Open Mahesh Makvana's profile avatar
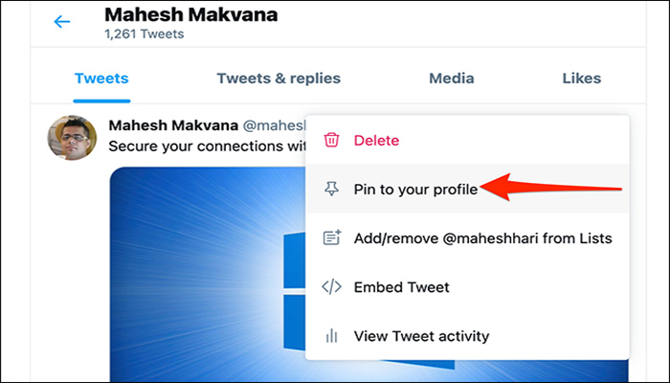670x383 pixels. (72, 138)
